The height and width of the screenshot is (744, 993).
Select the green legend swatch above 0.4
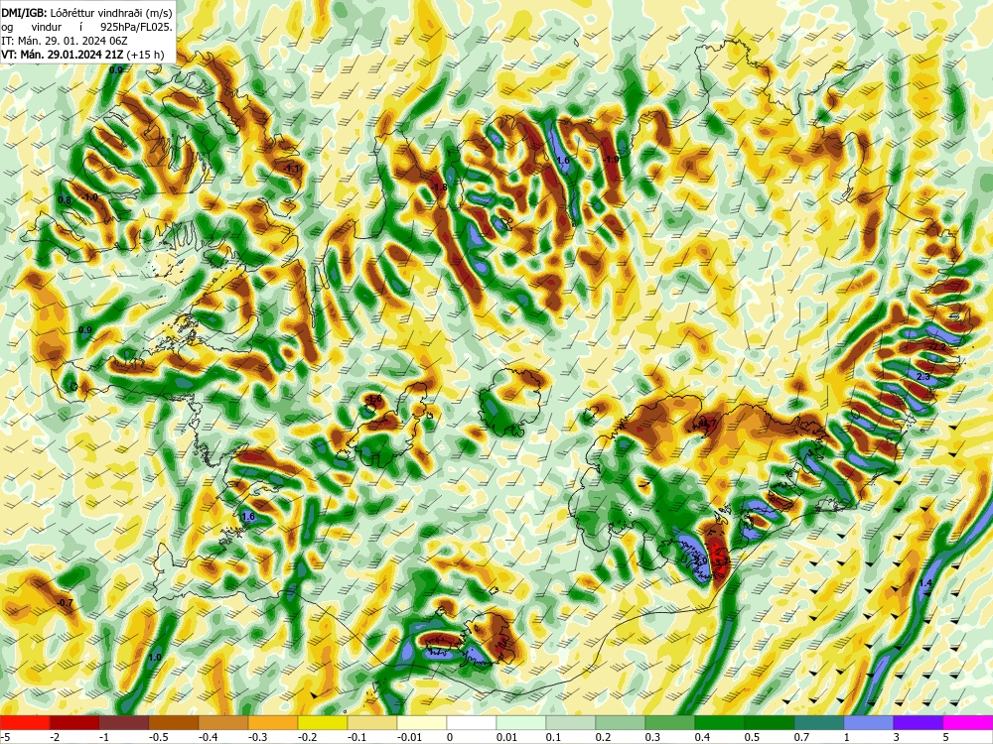719,722
